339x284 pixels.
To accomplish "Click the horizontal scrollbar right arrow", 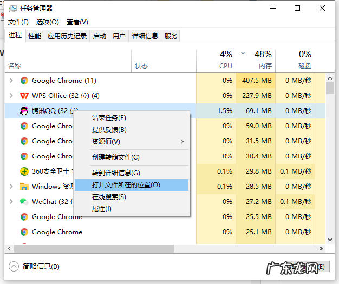I will click(321, 249).
